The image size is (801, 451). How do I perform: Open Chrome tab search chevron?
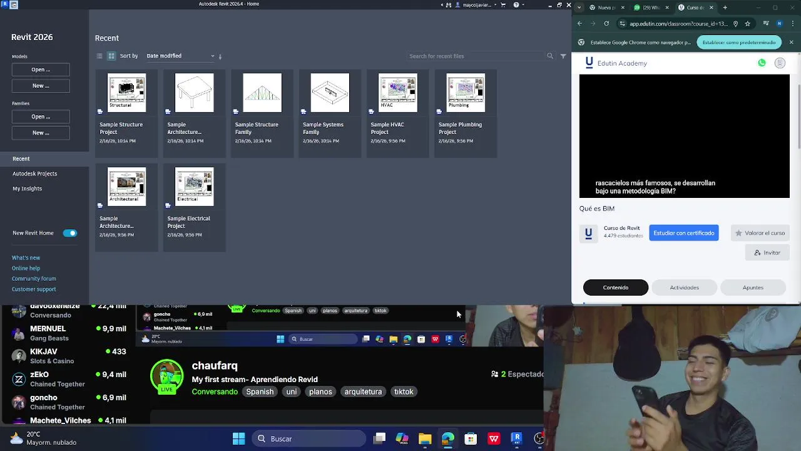pyautogui.click(x=579, y=8)
